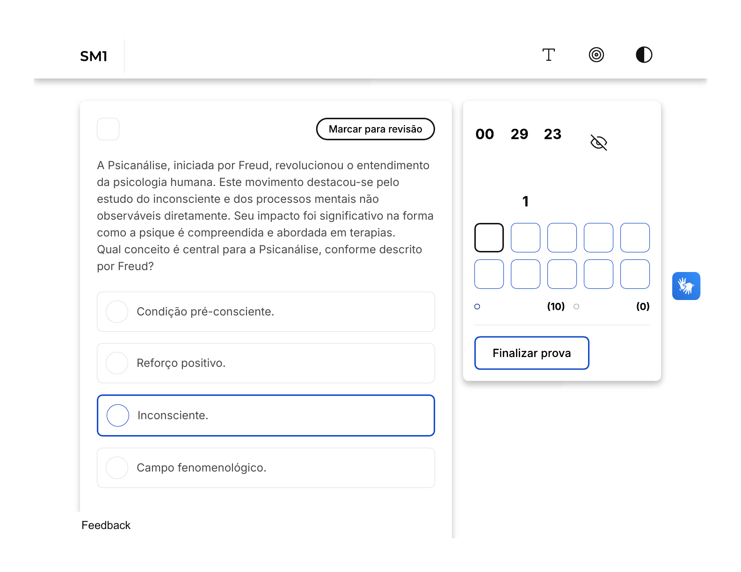This screenshot has height=572, width=741.
Task: Hide the timer with the crossed-eye icon
Action: coord(598,143)
